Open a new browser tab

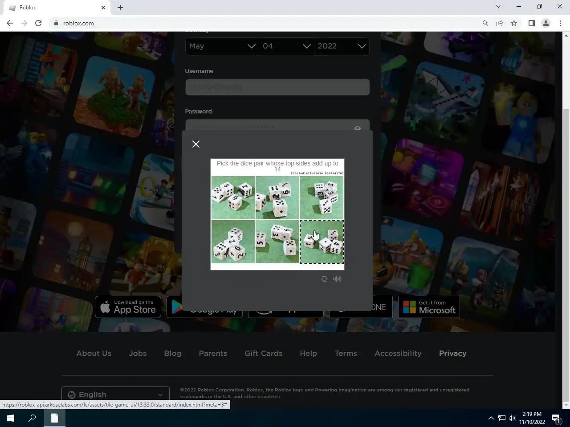(x=120, y=8)
